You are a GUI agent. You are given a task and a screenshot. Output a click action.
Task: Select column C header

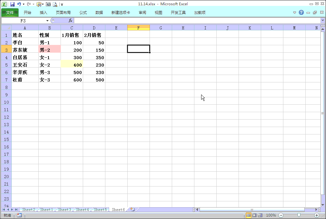tap(72, 28)
